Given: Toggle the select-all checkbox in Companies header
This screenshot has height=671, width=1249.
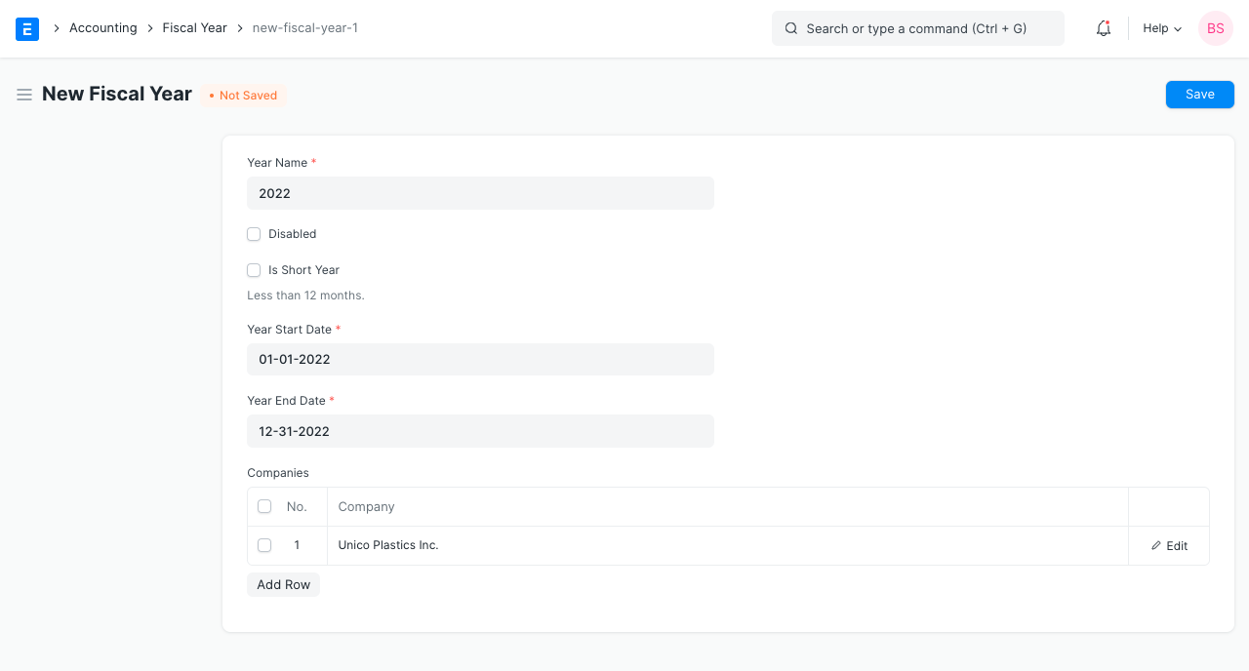Looking at the screenshot, I should (264, 506).
